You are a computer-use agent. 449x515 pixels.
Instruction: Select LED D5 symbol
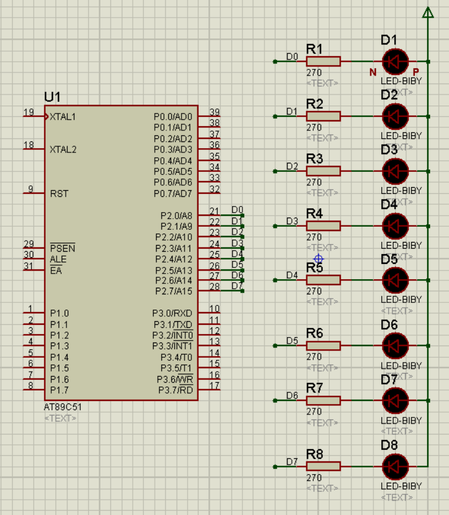click(x=395, y=280)
